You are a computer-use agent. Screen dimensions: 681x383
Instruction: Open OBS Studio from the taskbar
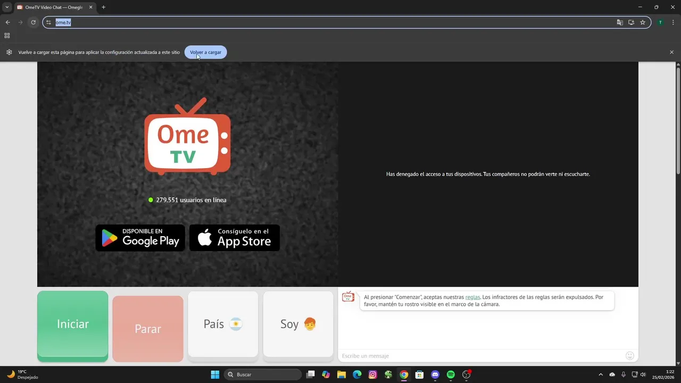tap(467, 374)
